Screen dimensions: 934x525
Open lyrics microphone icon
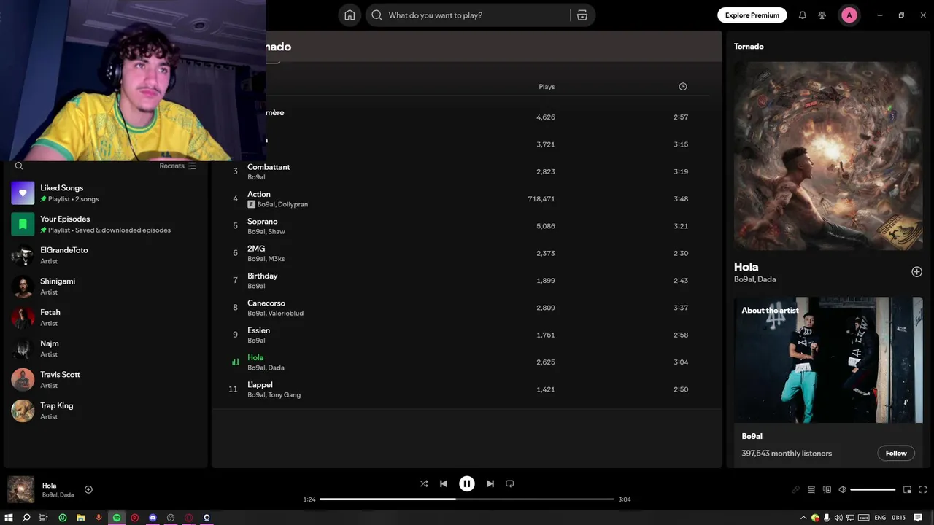[795, 489]
